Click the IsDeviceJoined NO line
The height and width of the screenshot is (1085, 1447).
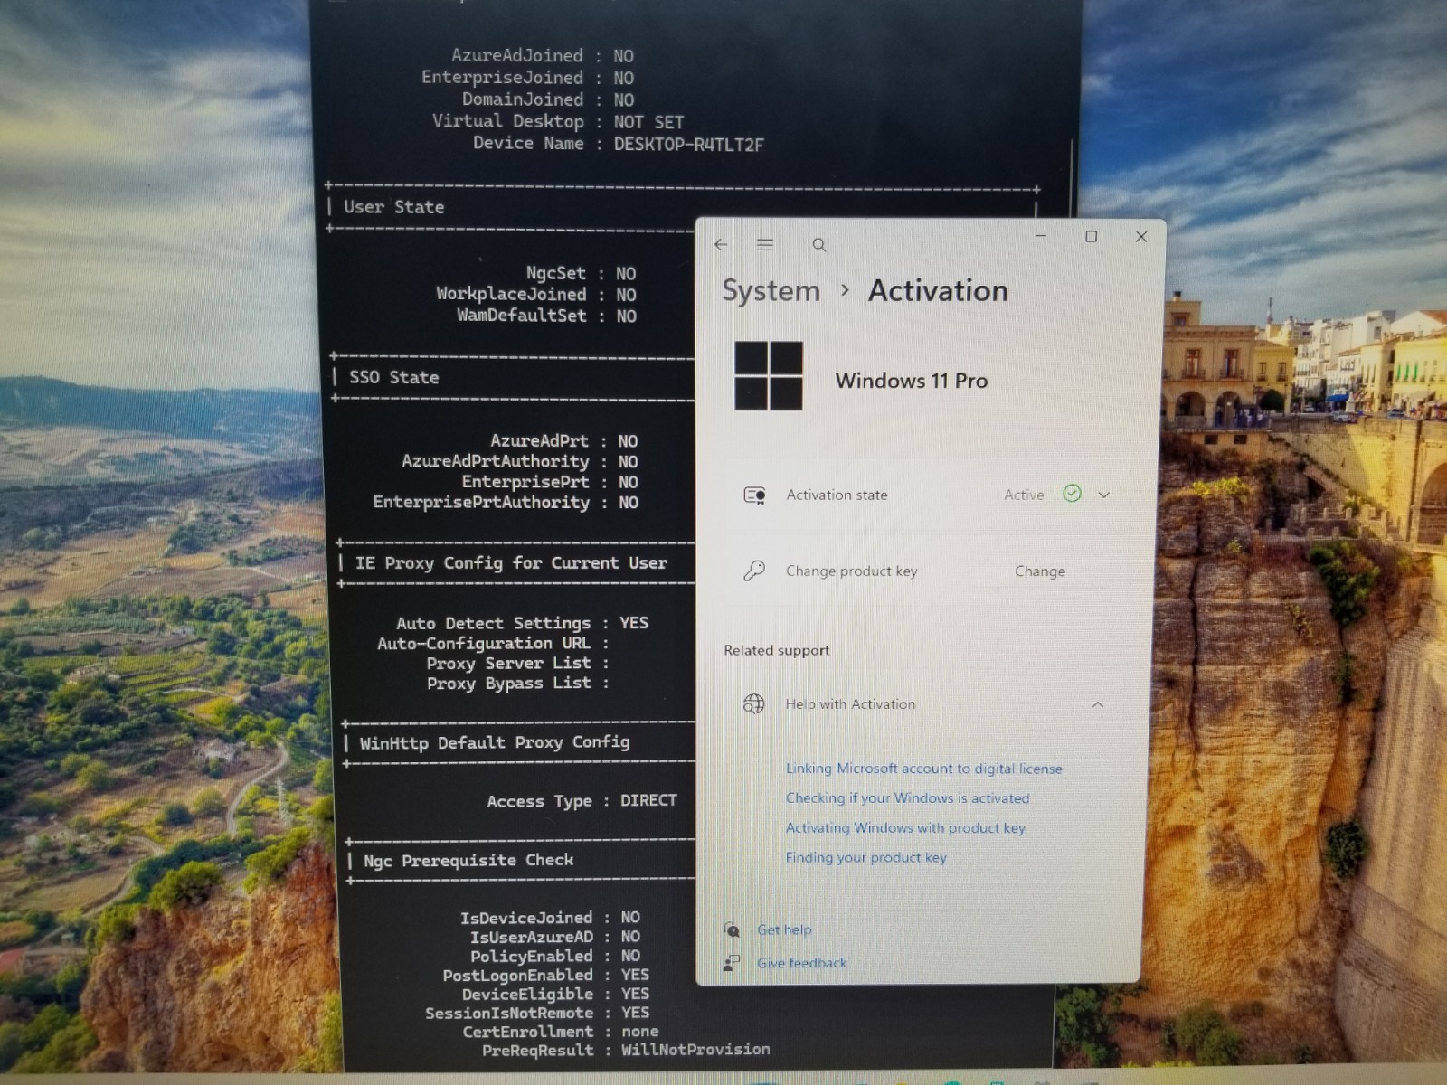tap(550, 918)
